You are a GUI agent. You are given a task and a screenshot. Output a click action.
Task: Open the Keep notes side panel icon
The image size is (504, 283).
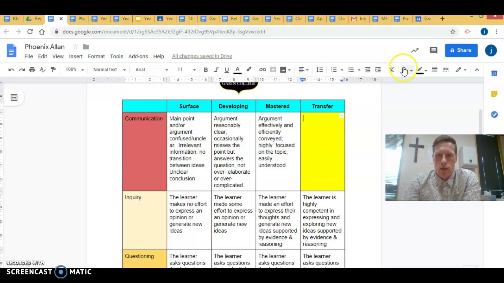point(494,94)
